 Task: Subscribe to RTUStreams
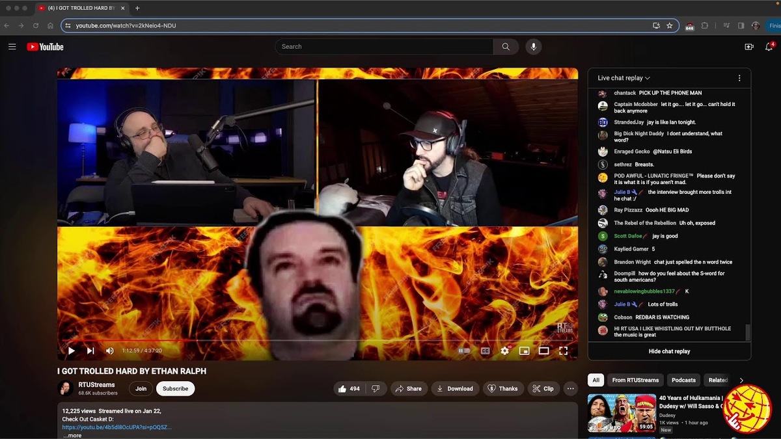(175, 388)
